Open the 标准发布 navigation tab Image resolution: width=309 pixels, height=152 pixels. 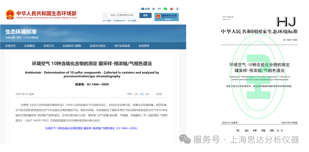(x=11, y=46)
